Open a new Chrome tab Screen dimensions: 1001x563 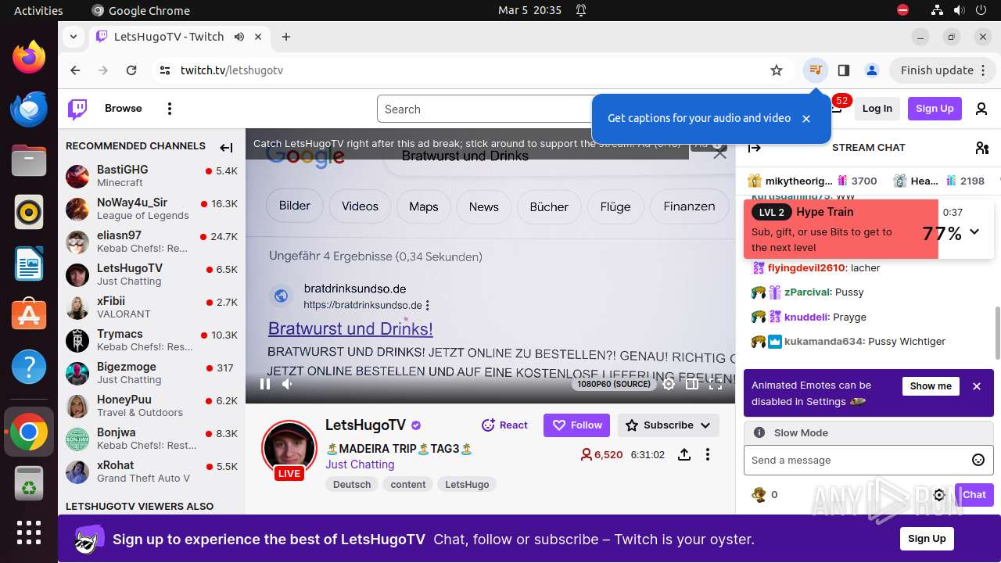coord(286,37)
